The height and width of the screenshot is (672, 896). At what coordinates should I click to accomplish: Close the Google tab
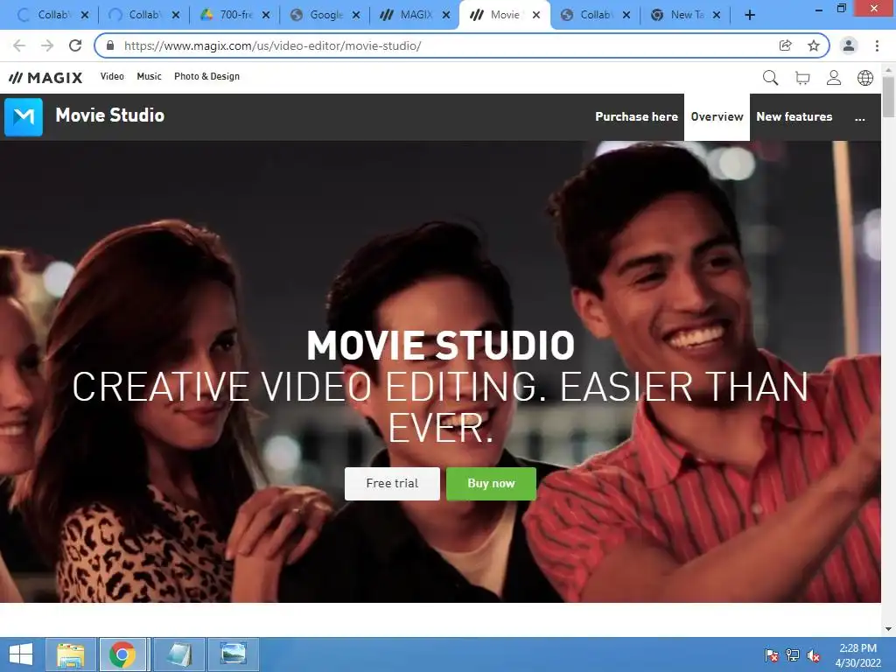(x=356, y=16)
